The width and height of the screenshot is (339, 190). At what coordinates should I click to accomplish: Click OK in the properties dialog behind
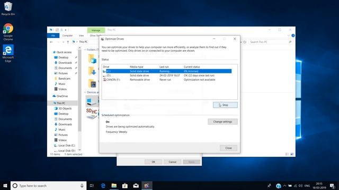pyautogui.click(x=153, y=162)
